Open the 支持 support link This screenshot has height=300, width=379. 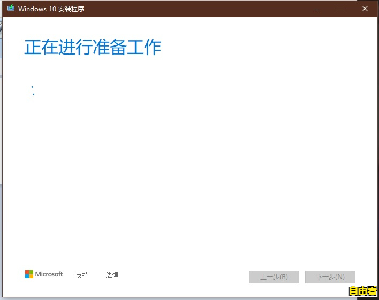pyautogui.click(x=82, y=275)
